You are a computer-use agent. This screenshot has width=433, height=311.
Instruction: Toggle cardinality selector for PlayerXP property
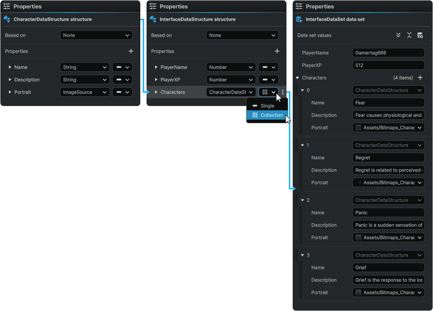tap(269, 80)
